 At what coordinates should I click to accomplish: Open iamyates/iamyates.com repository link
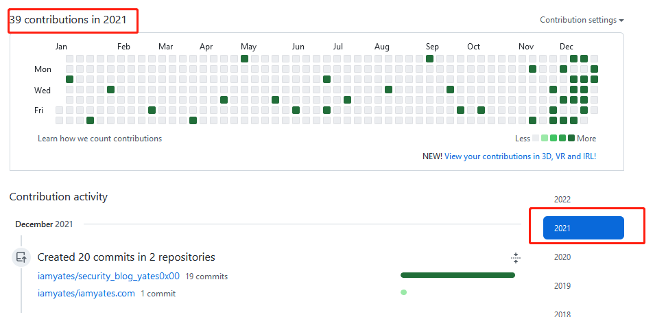[86, 294]
